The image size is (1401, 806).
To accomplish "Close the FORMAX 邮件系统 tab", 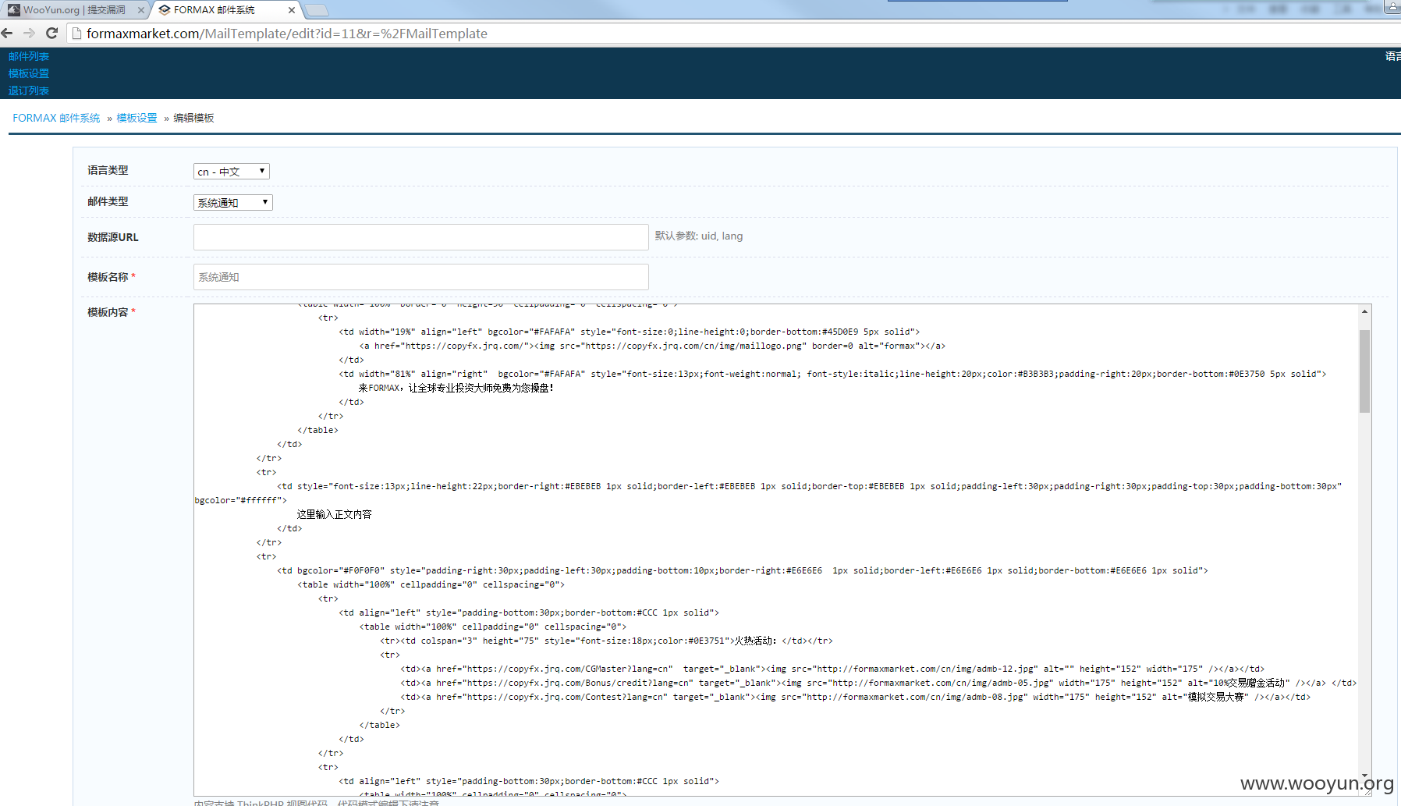I will 292,10.
